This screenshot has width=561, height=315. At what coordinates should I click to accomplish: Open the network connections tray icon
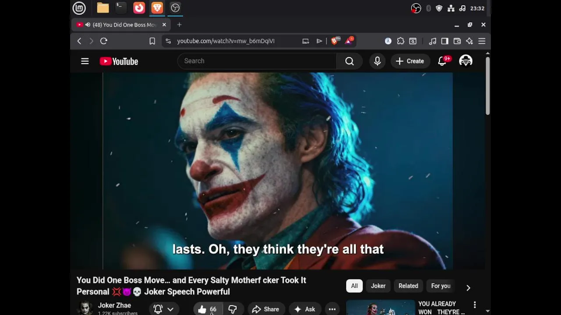click(x=451, y=8)
